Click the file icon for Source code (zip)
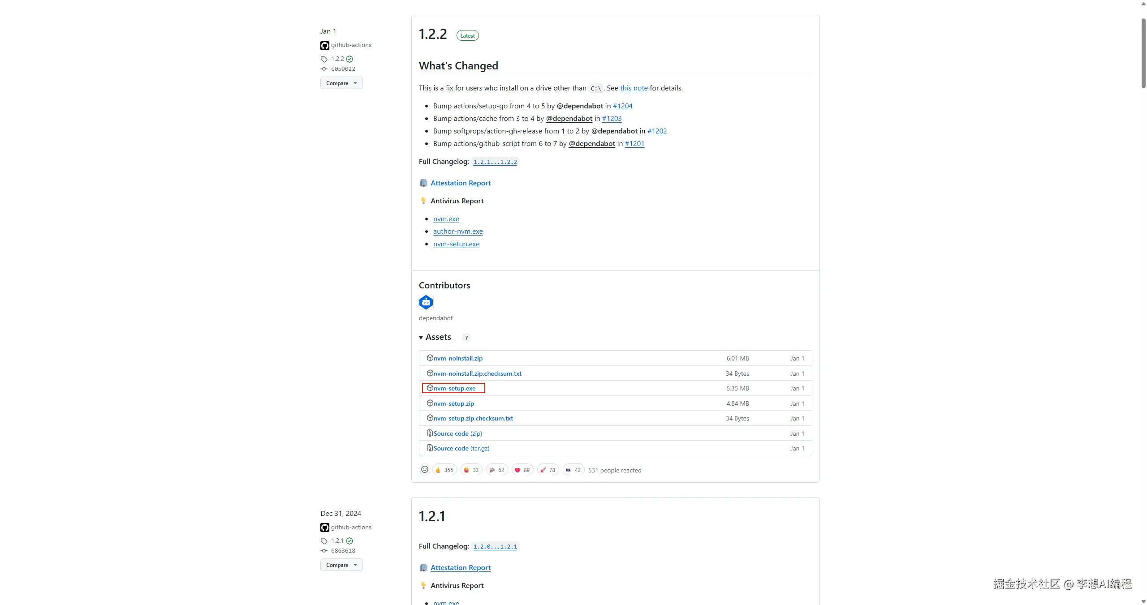This screenshot has height=605, width=1147. [430, 433]
